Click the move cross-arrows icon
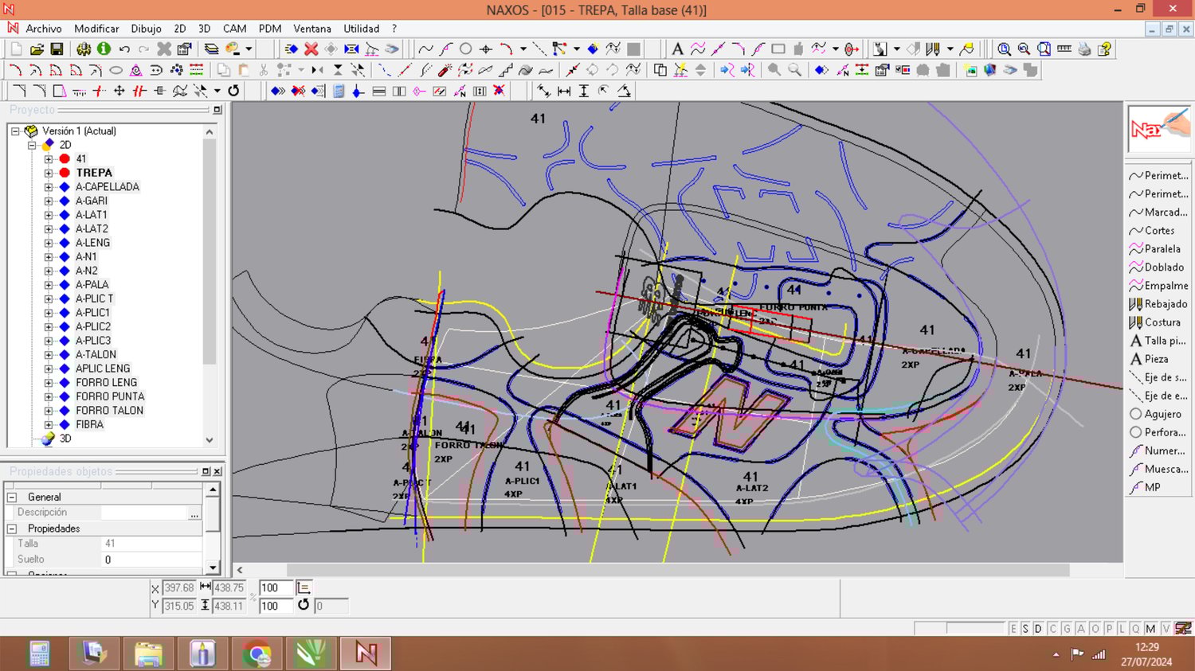The image size is (1195, 671). click(x=119, y=91)
